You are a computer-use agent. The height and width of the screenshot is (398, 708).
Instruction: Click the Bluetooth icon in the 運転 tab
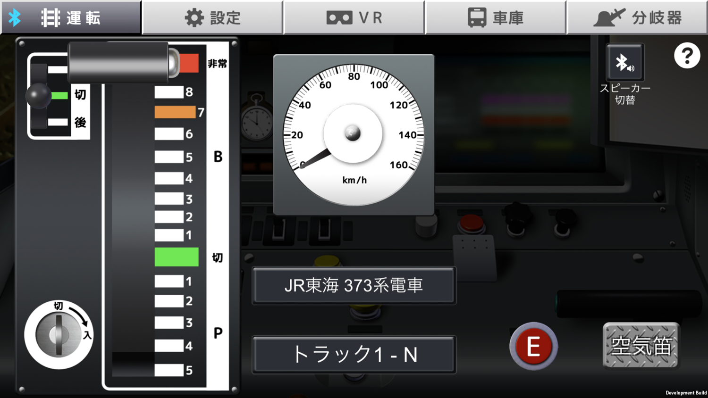pyautogui.click(x=15, y=18)
